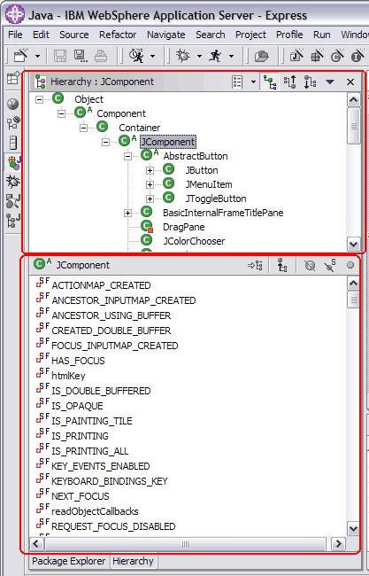Click the Save As toolbar icon
The image size is (369, 576).
tap(81, 56)
